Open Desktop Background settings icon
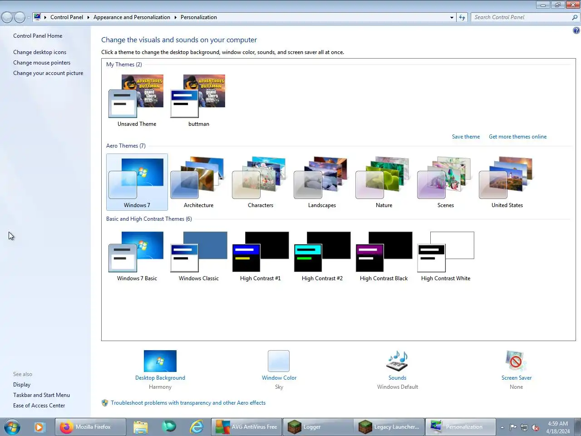 point(160,361)
